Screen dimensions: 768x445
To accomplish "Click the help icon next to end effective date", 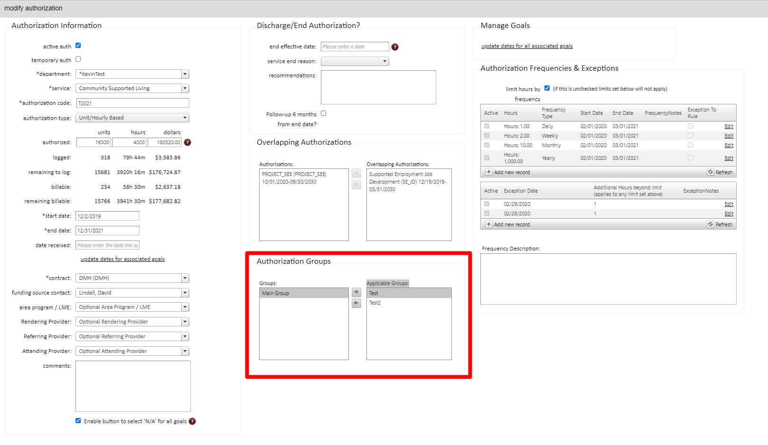I will coord(395,47).
